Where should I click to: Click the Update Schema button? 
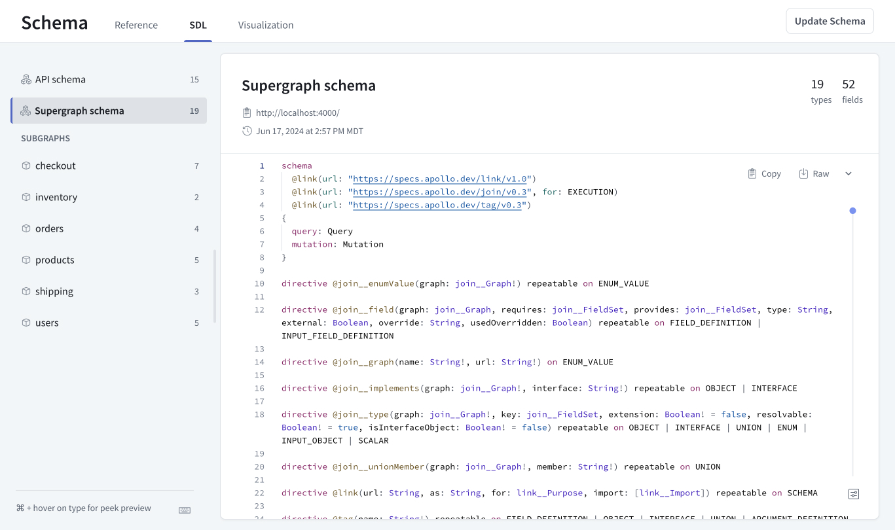click(x=830, y=21)
